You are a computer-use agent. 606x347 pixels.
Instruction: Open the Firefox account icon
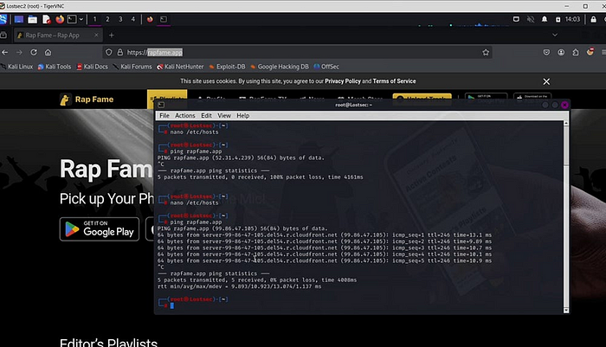[x=561, y=52]
